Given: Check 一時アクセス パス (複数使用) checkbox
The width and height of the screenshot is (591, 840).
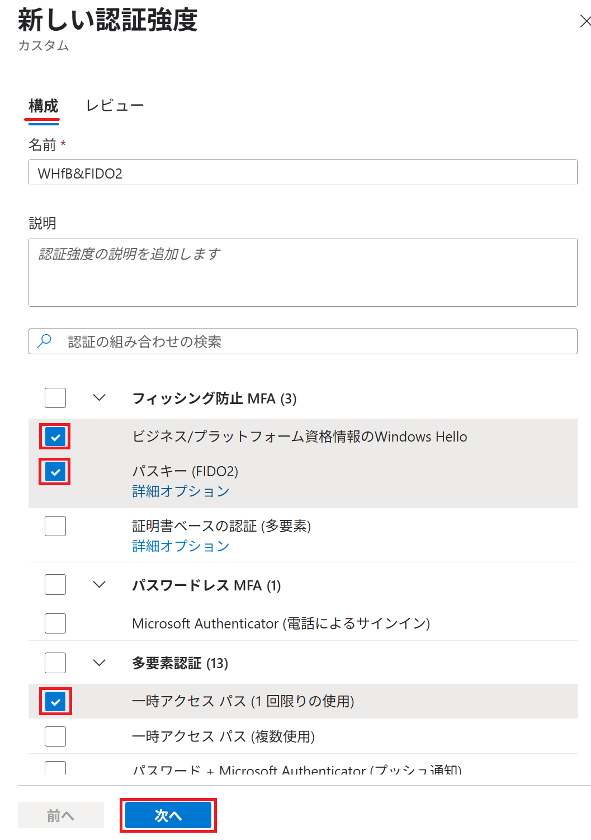Looking at the screenshot, I should (x=55, y=736).
